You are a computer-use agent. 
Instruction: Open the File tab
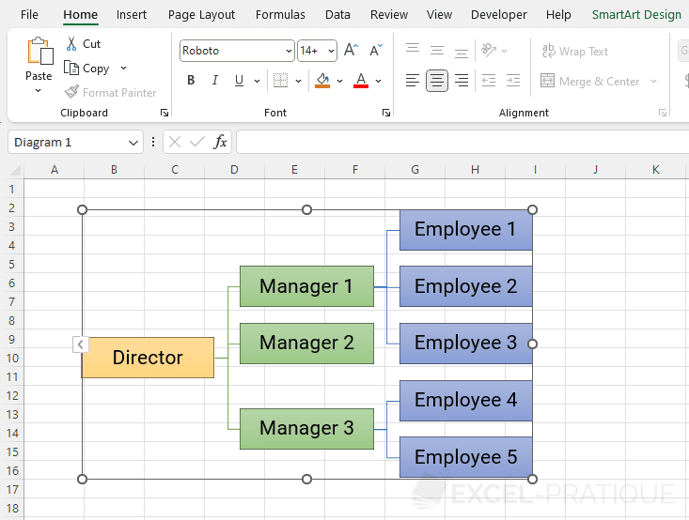point(29,14)
